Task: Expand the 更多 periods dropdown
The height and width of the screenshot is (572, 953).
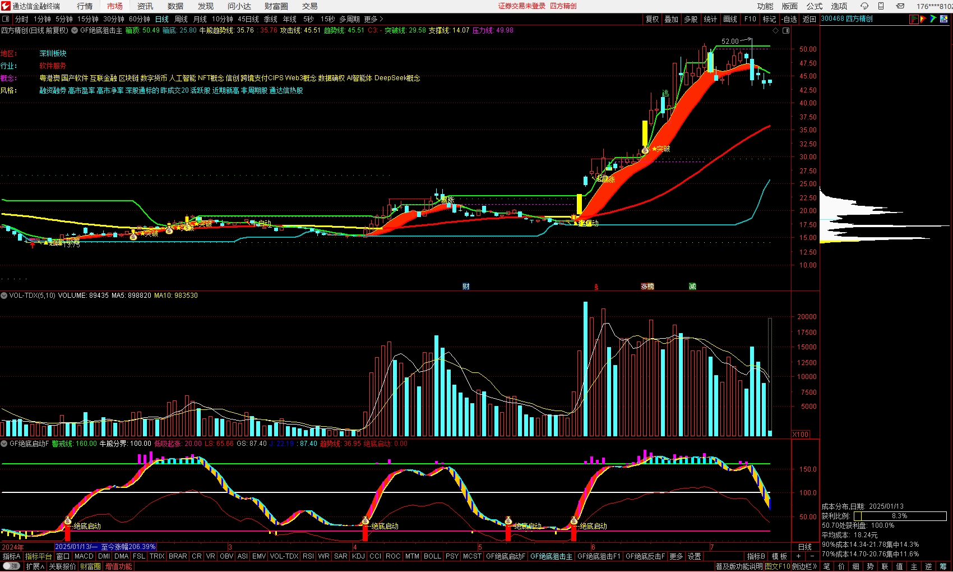Action: coord(373,19)
